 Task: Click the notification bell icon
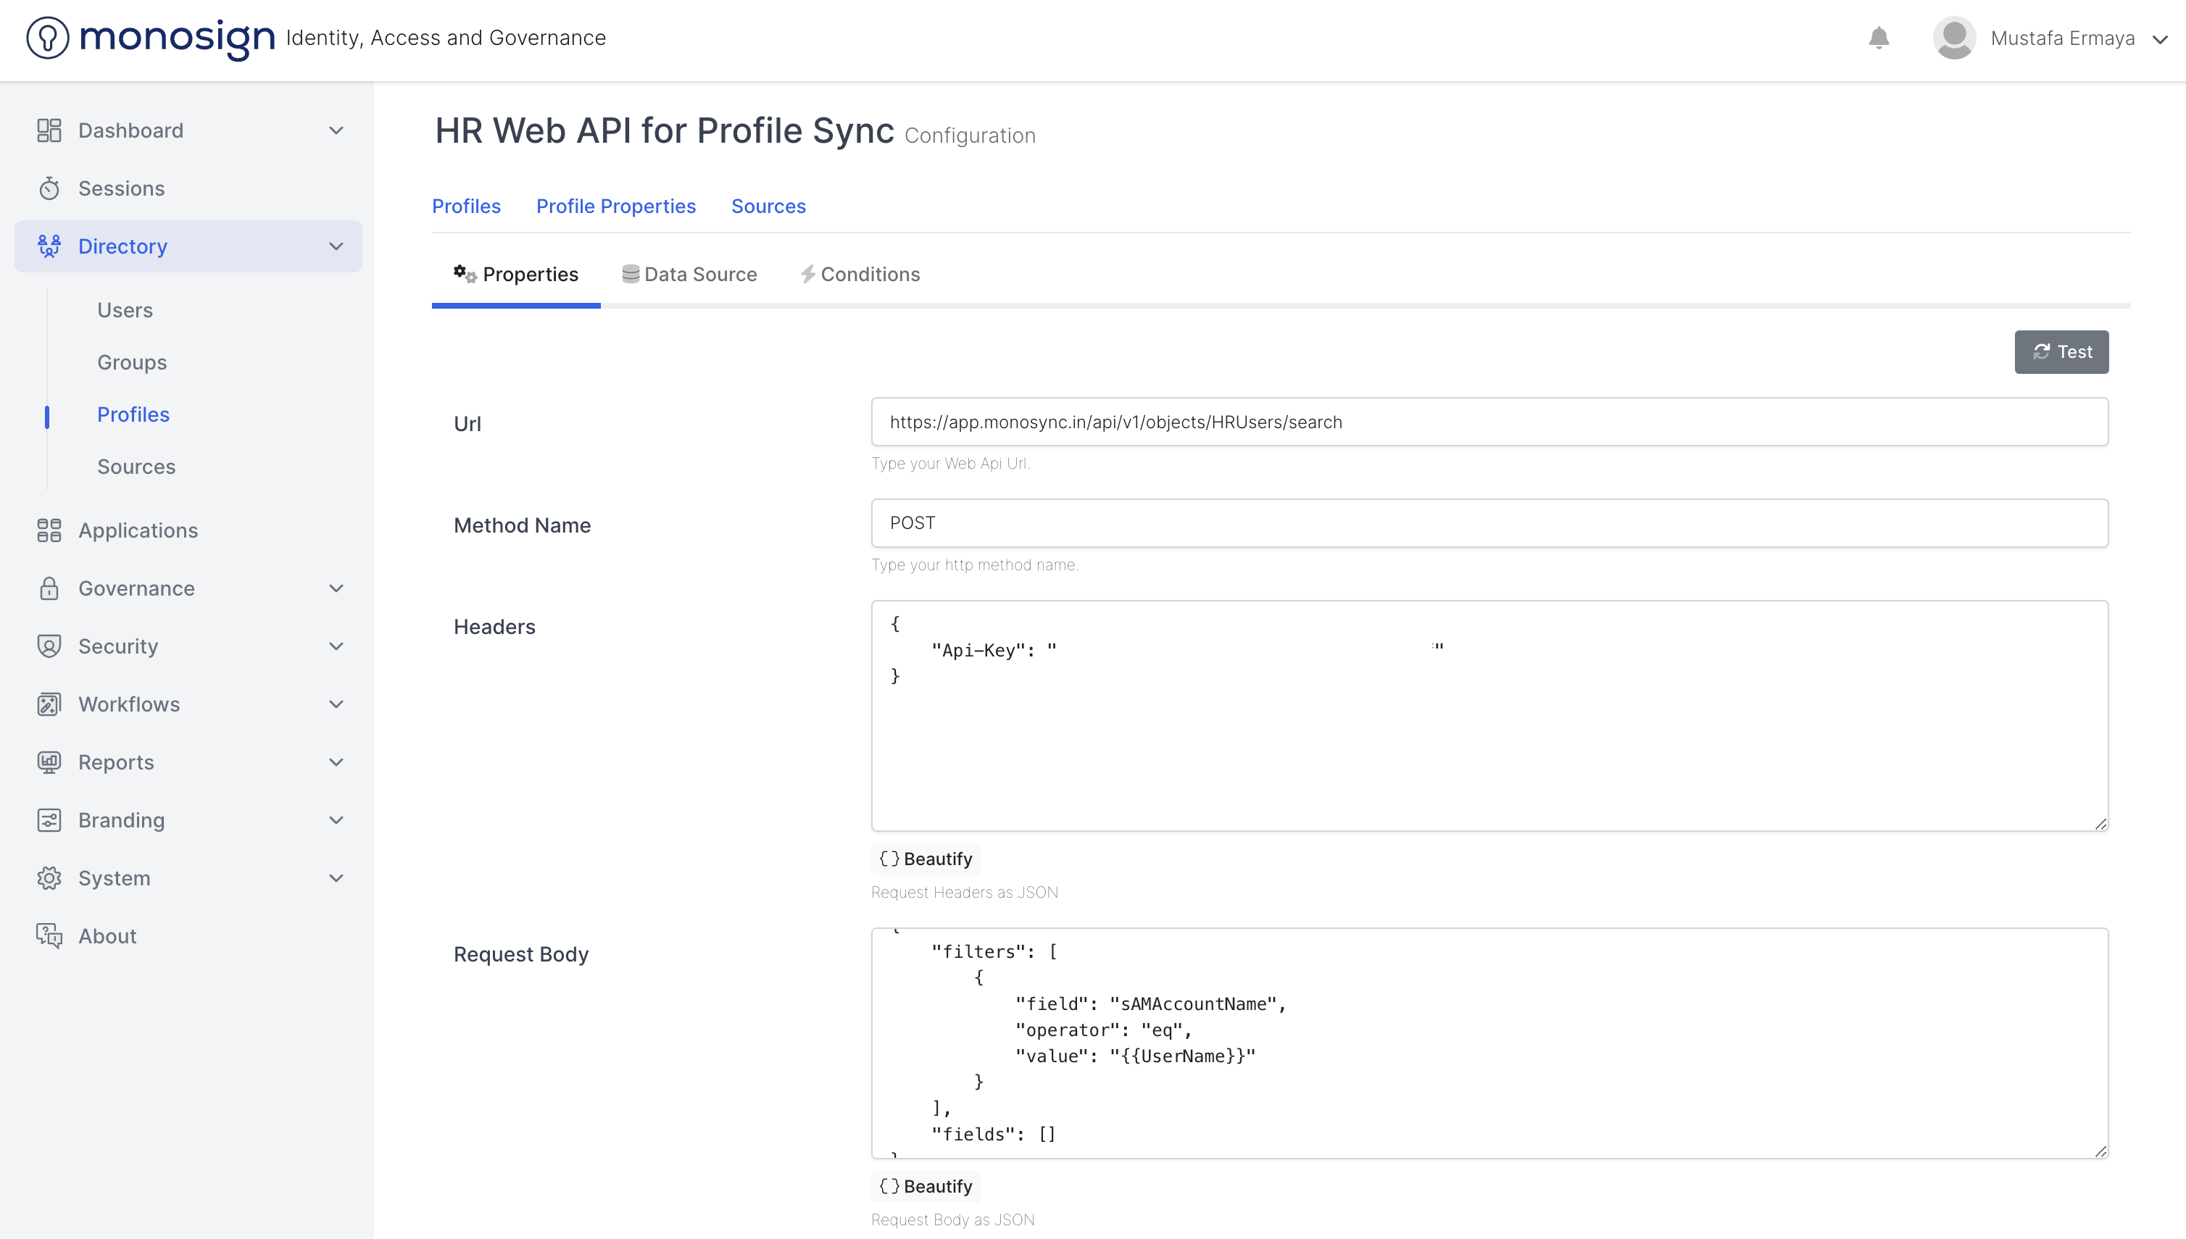point(1879,38)
